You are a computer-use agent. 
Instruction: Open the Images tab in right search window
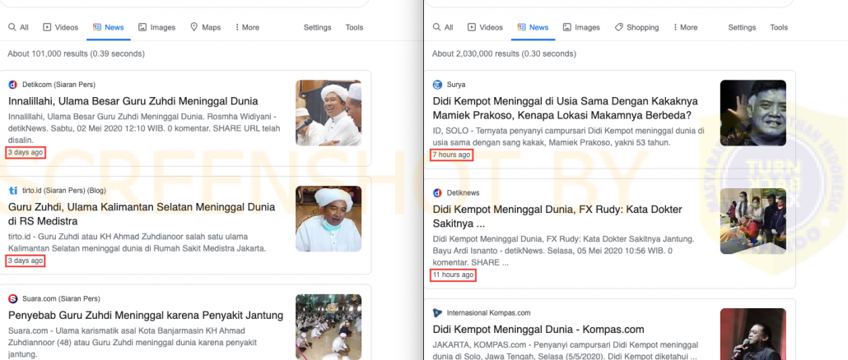581,27
